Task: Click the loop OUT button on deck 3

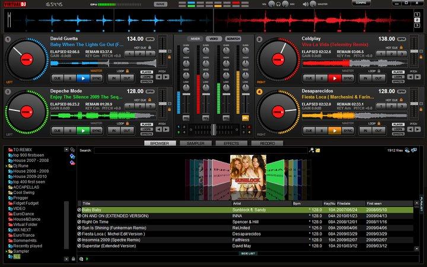Action: (128, 130)
